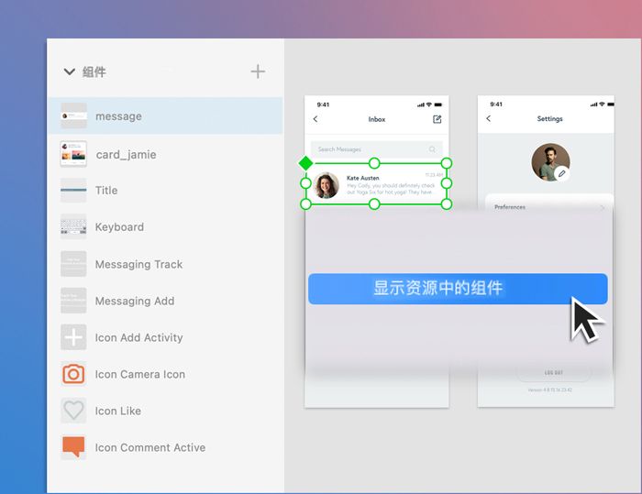Click the Search Messages field
Image resolution: width=642 pixels, height=494 pixels.
376,149
